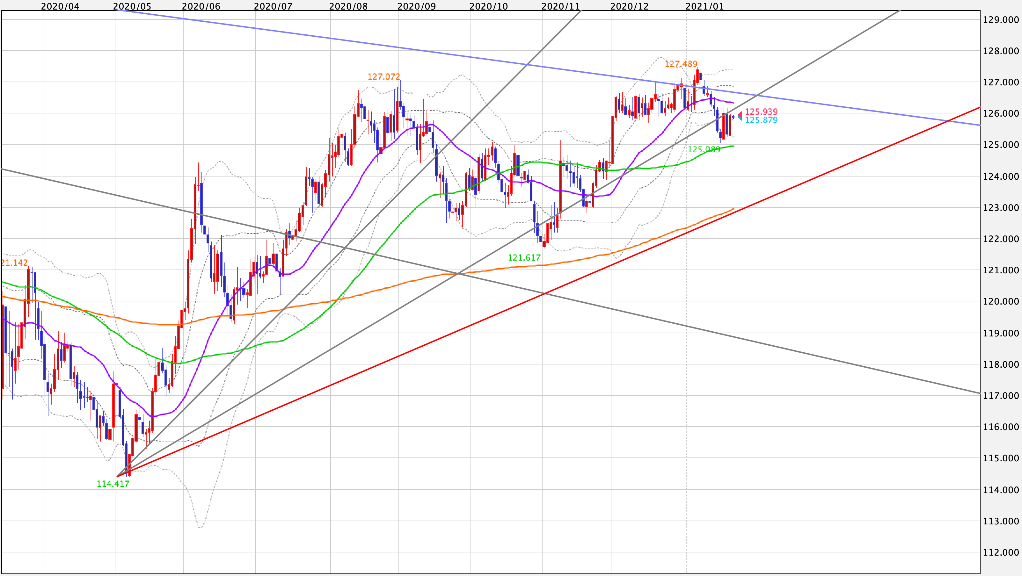The height and width of the screenshot is (576, 1022).
Task: Click the 127.000 price axis label
Action: (1001, 82)
